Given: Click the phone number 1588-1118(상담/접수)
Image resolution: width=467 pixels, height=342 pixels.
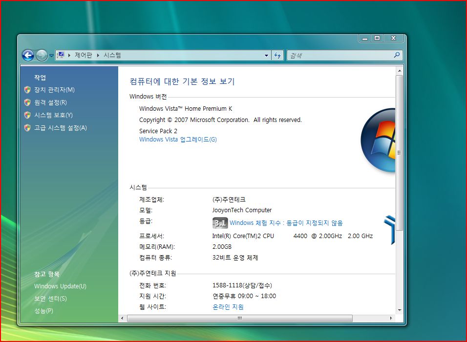Looking at the screenshot, I should (x=242, y=285).
